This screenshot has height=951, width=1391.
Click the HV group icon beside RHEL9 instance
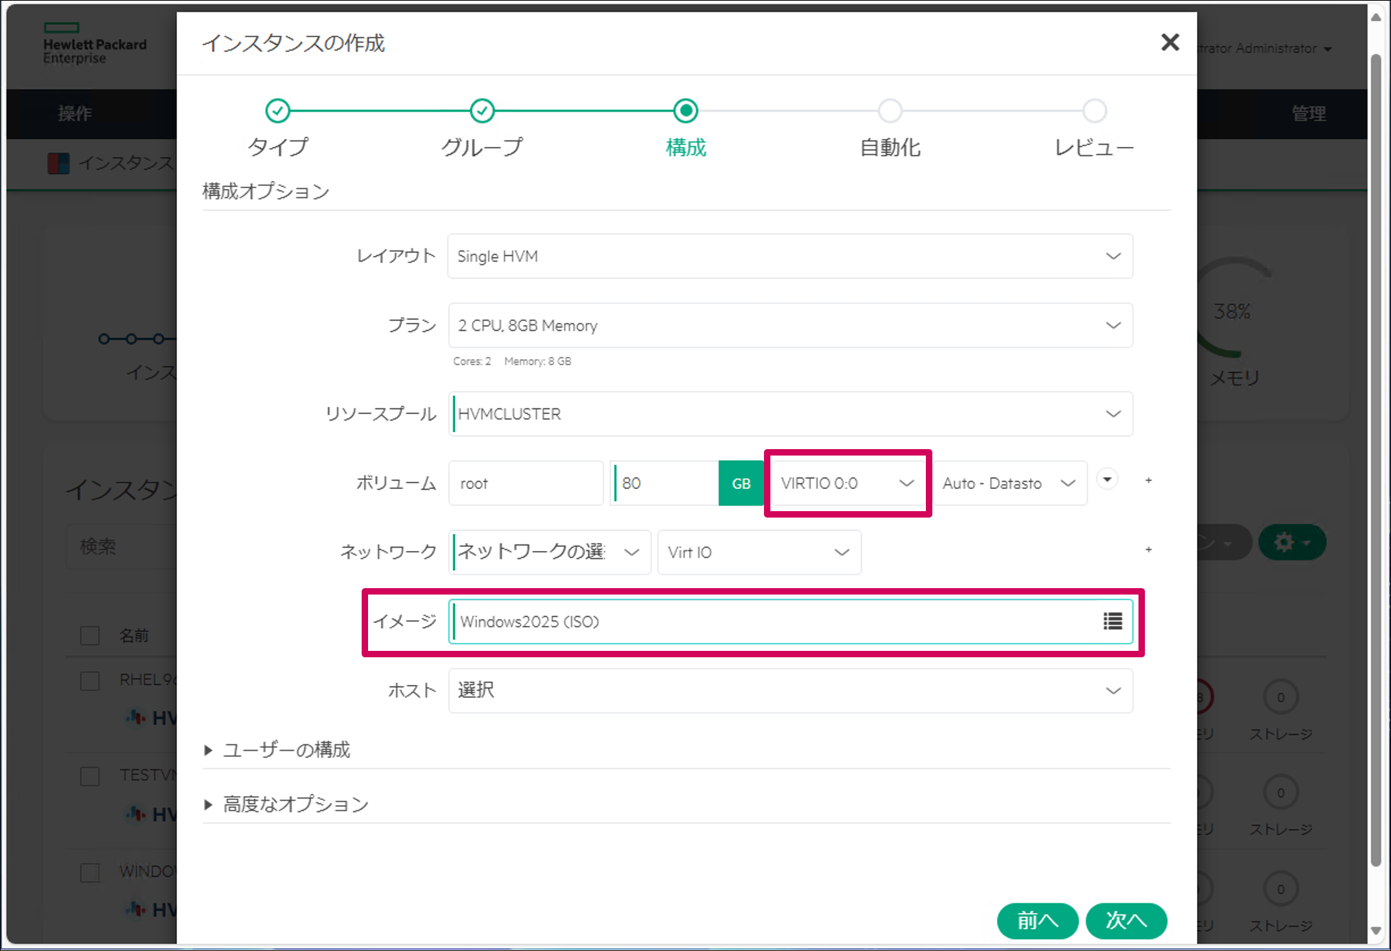[136, 717]
